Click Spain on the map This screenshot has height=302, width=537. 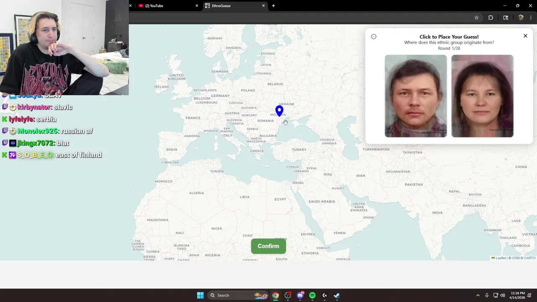(171, 150)
